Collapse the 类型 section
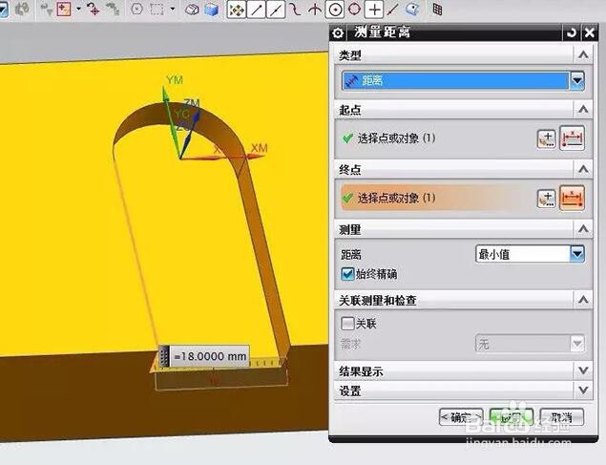The width and height of the screenshot is (606, 465). coord(583,55)
